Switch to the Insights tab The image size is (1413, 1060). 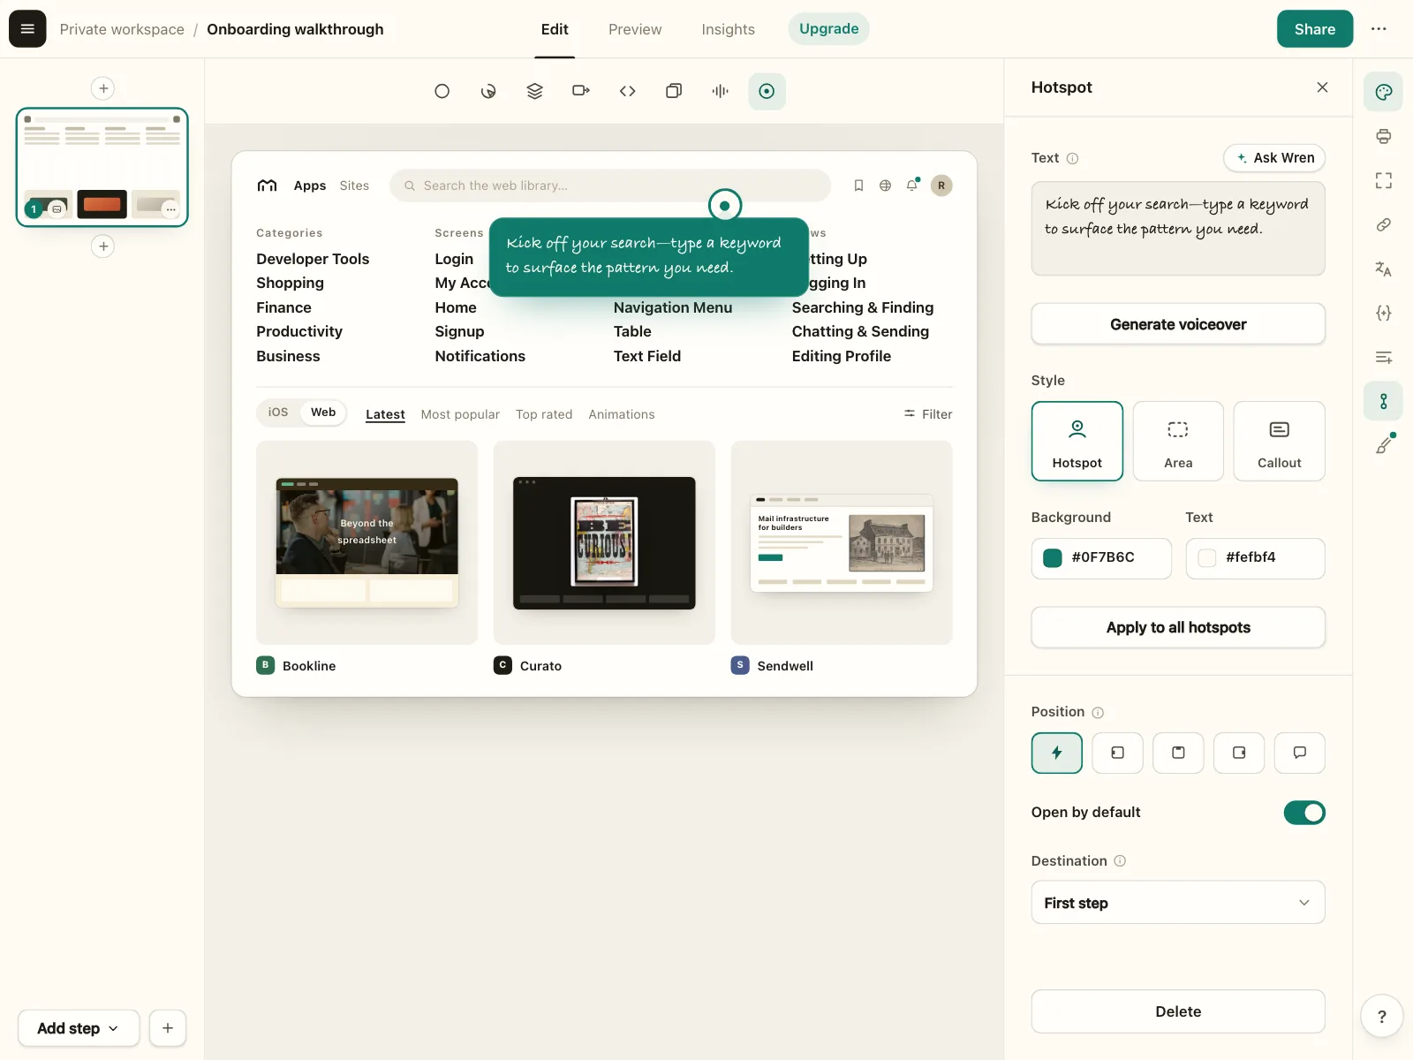pos(728,29)
